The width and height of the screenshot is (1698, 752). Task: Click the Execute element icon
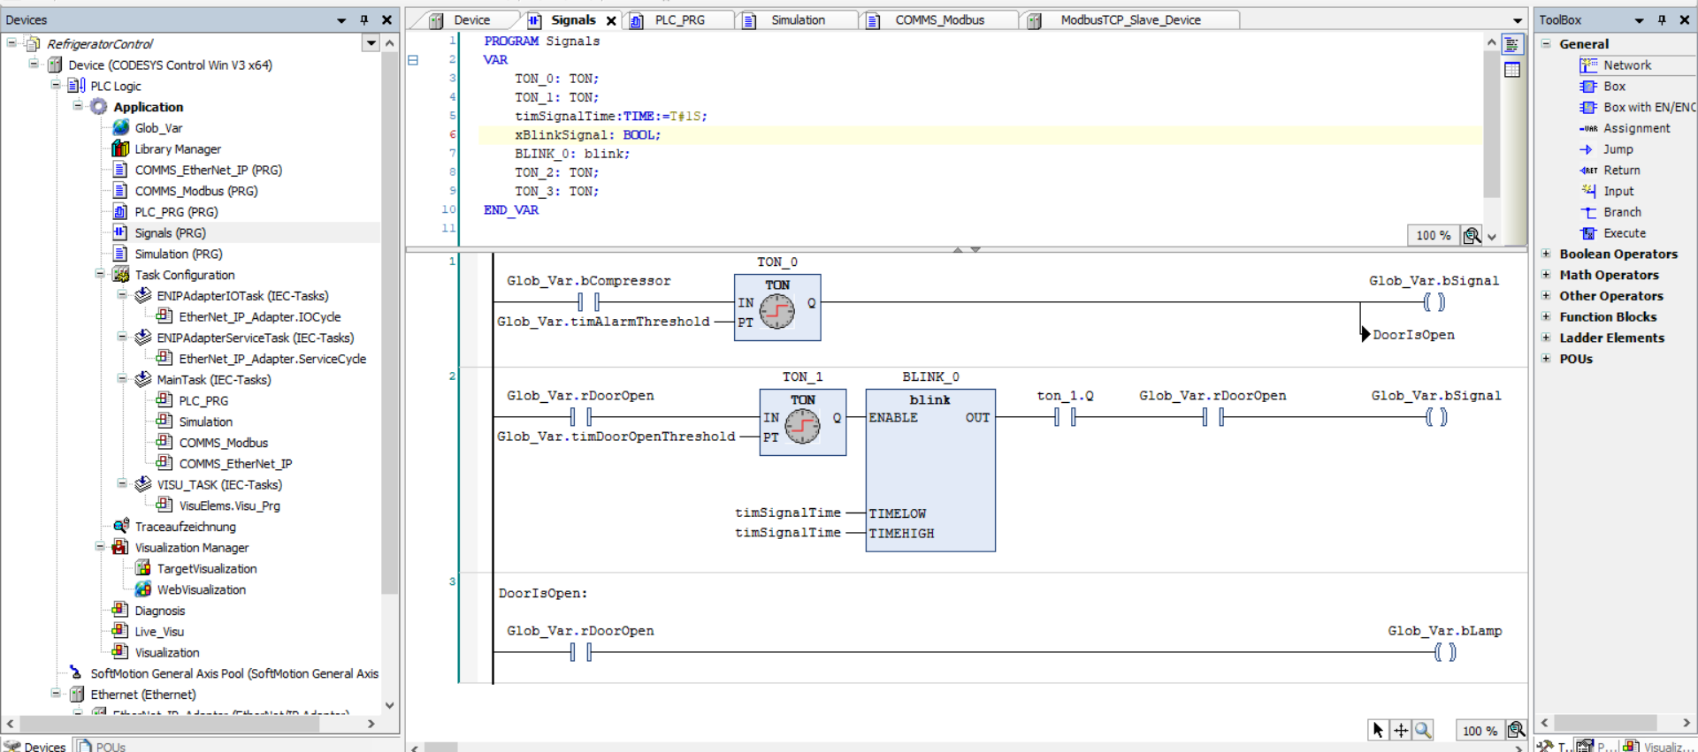[x=1589, y=234]
